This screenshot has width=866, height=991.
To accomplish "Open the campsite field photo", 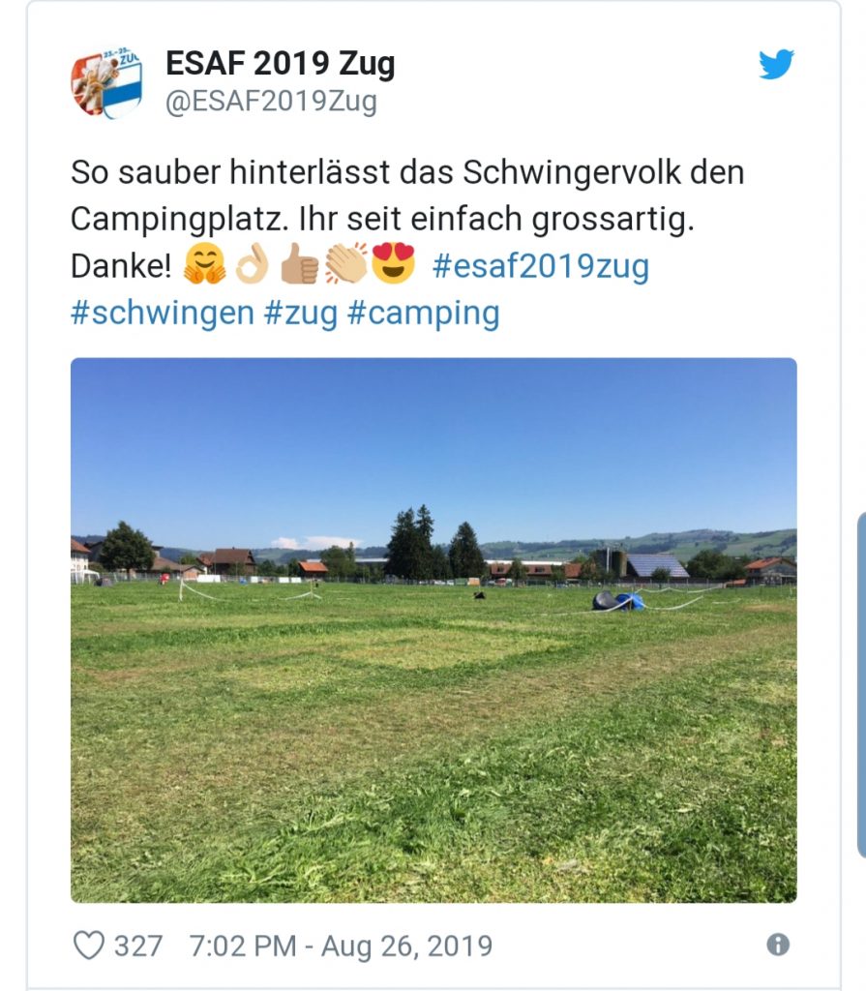I will pos(433,630).
